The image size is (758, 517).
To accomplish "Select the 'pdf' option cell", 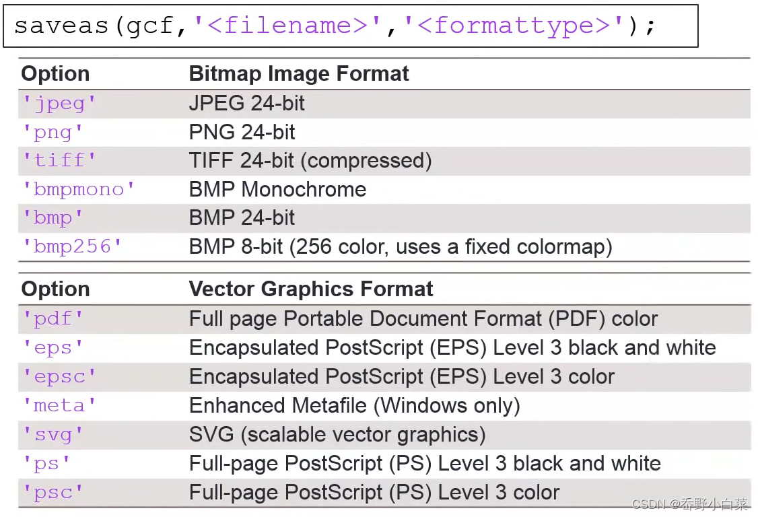I will 53,318.
